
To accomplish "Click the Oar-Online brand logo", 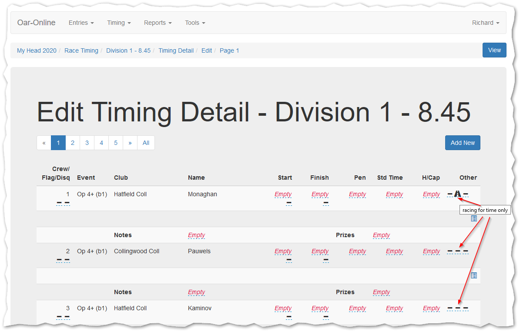I will coord(36,23).
